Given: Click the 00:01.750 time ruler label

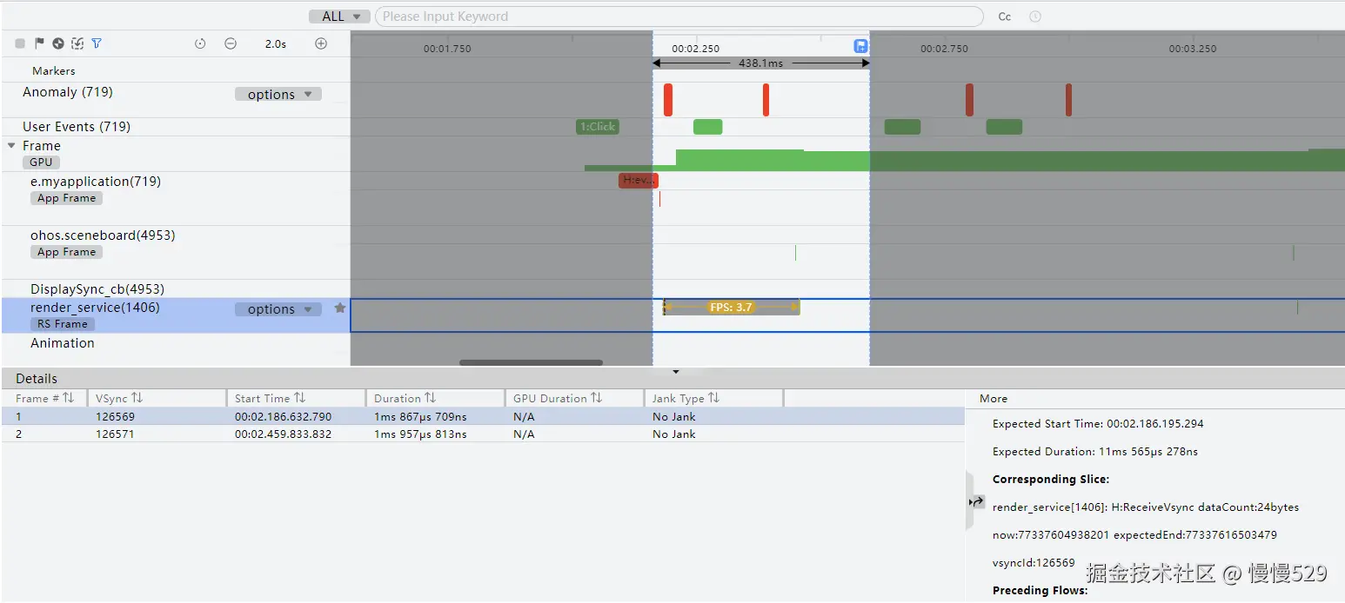Looking at the screenshot, I should pyautogui.click(x=447, y=49).
